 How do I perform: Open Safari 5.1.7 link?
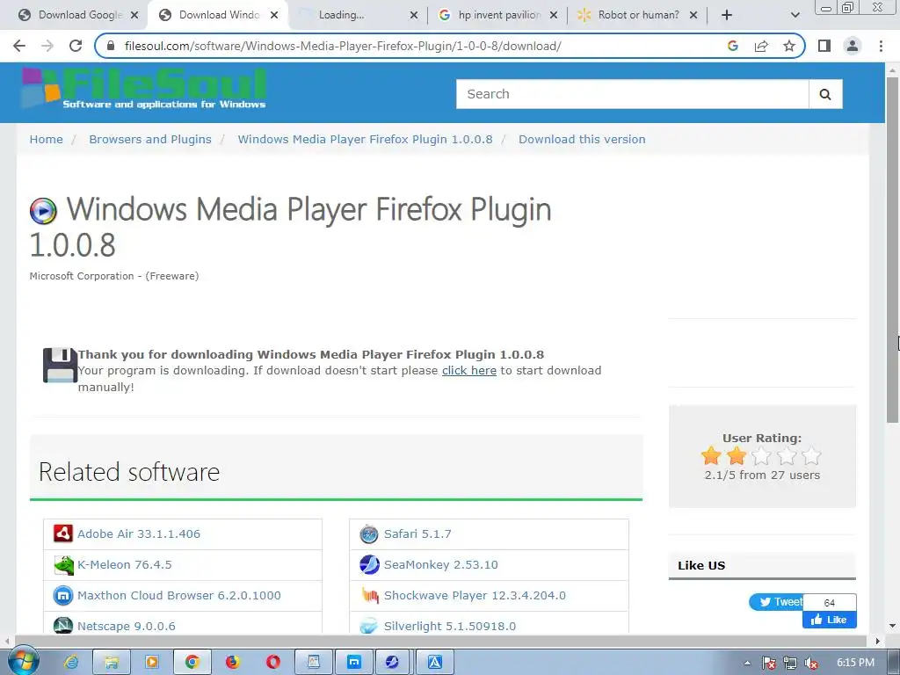tap(417, 533)
